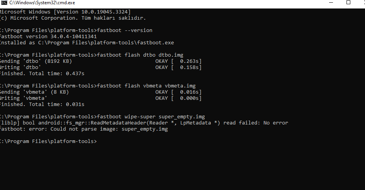Click the 'fastboot --version' command text
The image size is (365, 190).
125,30
